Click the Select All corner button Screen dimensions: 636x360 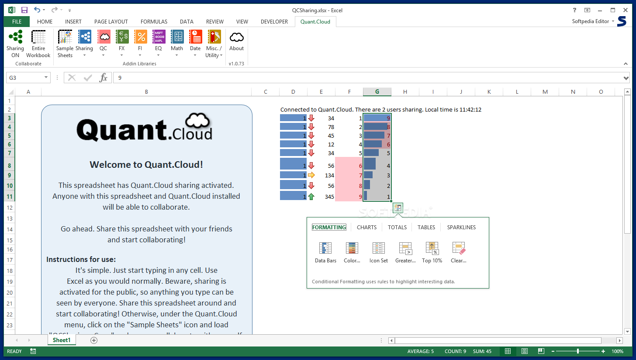pos(10,92)
